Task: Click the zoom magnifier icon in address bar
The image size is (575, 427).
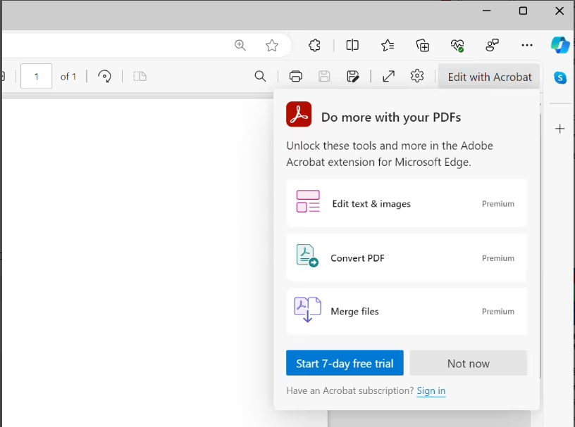Action: [x=240, y=46]
